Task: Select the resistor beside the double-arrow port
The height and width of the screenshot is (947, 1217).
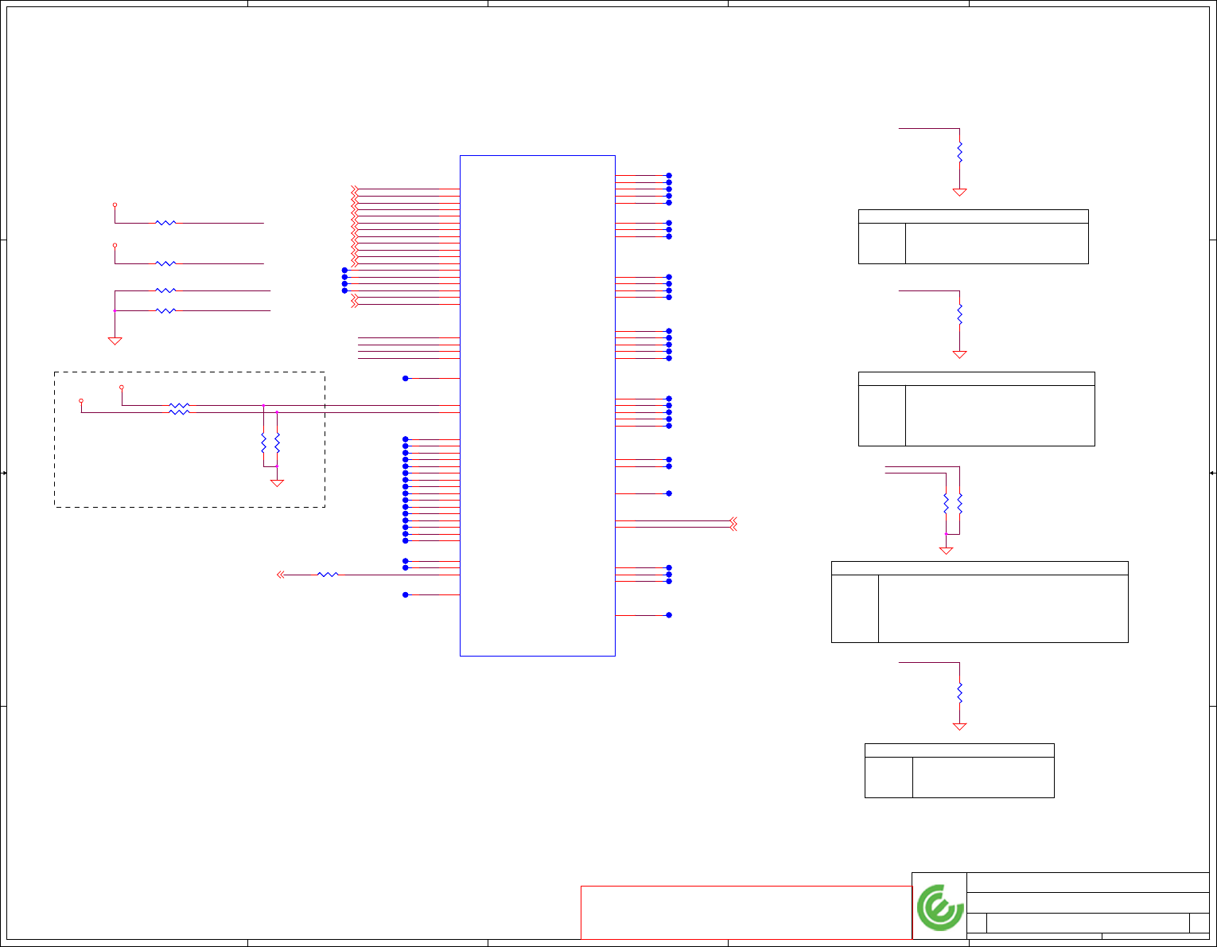Action: click(328, 575)
